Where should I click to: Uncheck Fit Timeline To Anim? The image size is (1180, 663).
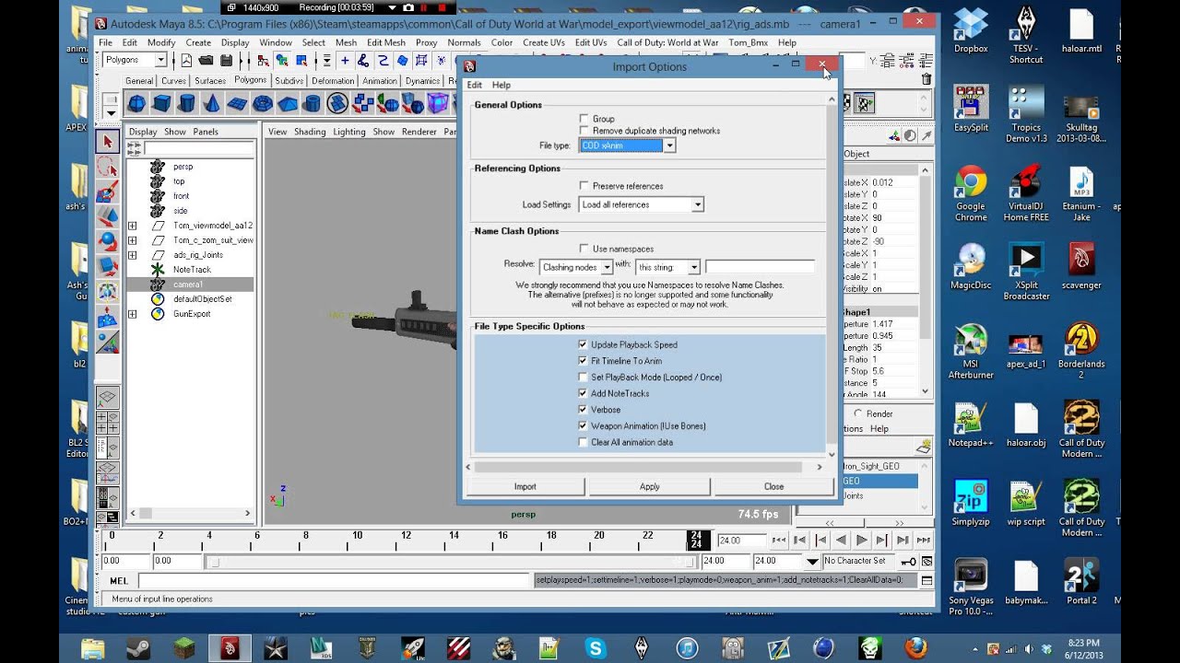tap(583, 361)
